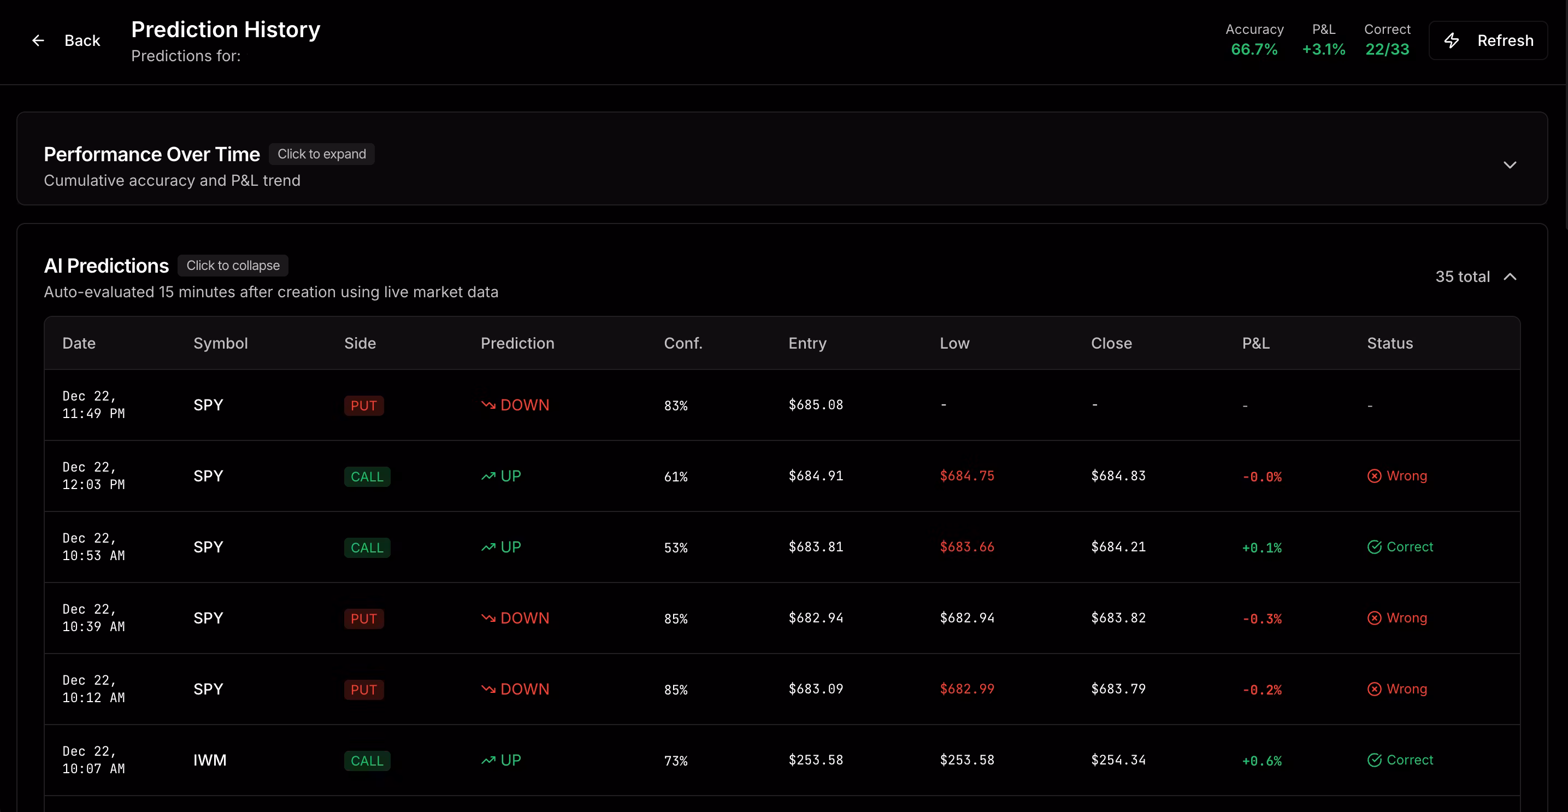Viewport: 1568px width, 812px height.
Task: Click the down-trend arrow in 11:49 PM row
Action: point(488,405)
